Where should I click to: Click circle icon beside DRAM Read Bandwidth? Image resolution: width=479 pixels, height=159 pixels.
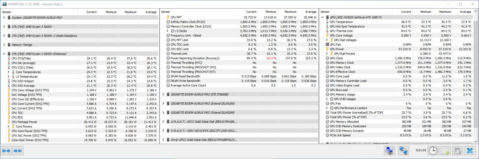click(168, 76)
